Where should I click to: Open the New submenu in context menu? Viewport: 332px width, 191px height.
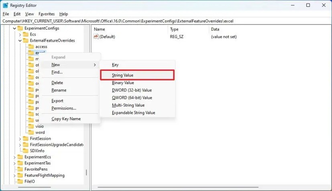[70, 64]
